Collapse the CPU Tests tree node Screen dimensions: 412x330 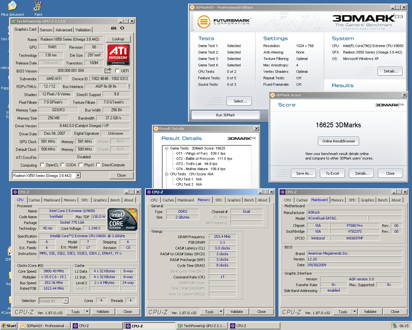[x=167, y=174]
